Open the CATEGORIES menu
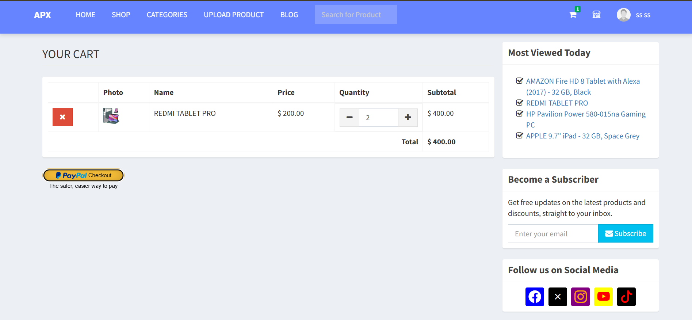Viewport: 692px width, 320px height. pos(167,15)
